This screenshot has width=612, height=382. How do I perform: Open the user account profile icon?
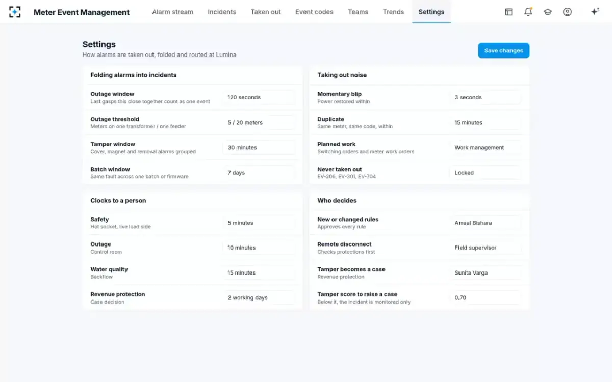[x=567, y=12]
